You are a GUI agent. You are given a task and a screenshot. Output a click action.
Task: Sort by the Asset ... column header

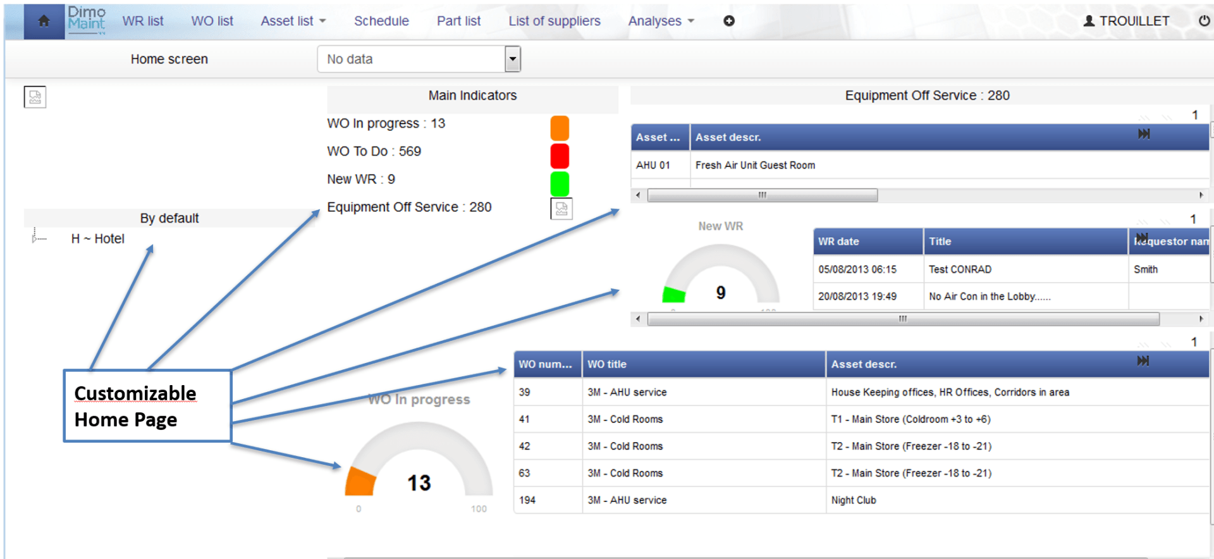click(x=660, y=137)
